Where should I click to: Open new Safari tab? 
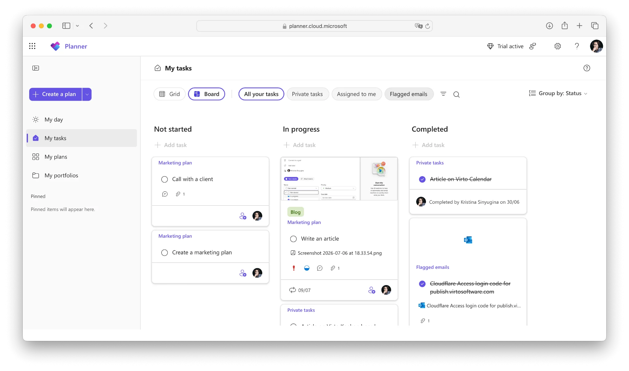pyautogui.click(x=579, y=26)
